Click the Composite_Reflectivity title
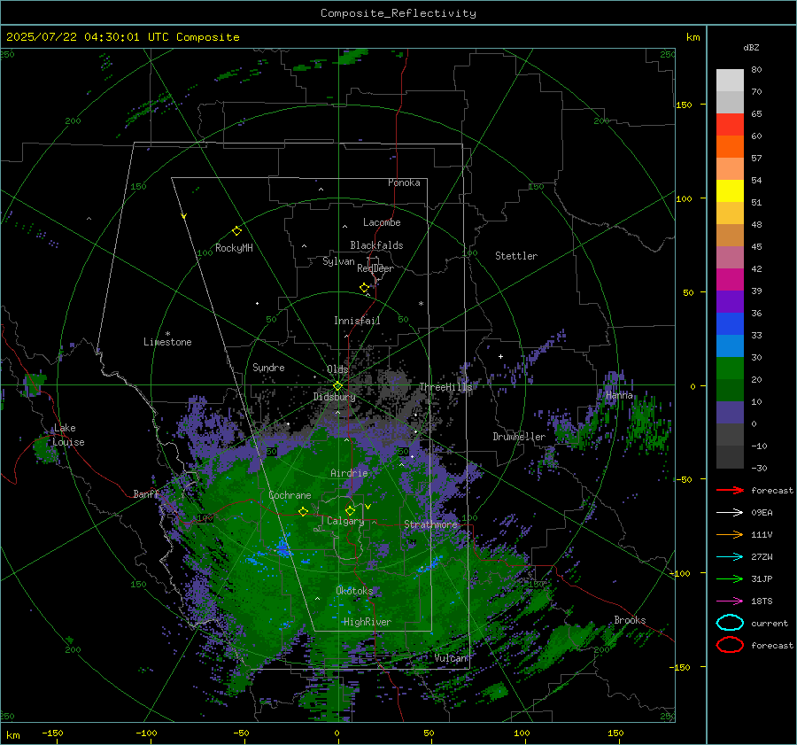797x745 pixels. [398, 13]
